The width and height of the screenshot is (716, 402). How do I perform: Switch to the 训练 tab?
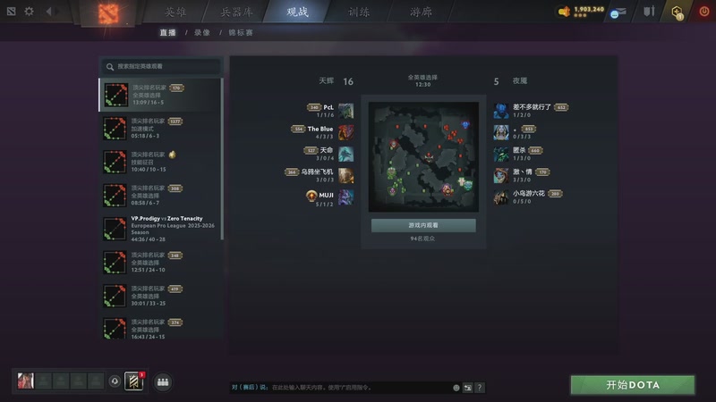click(x=359, y=12)
